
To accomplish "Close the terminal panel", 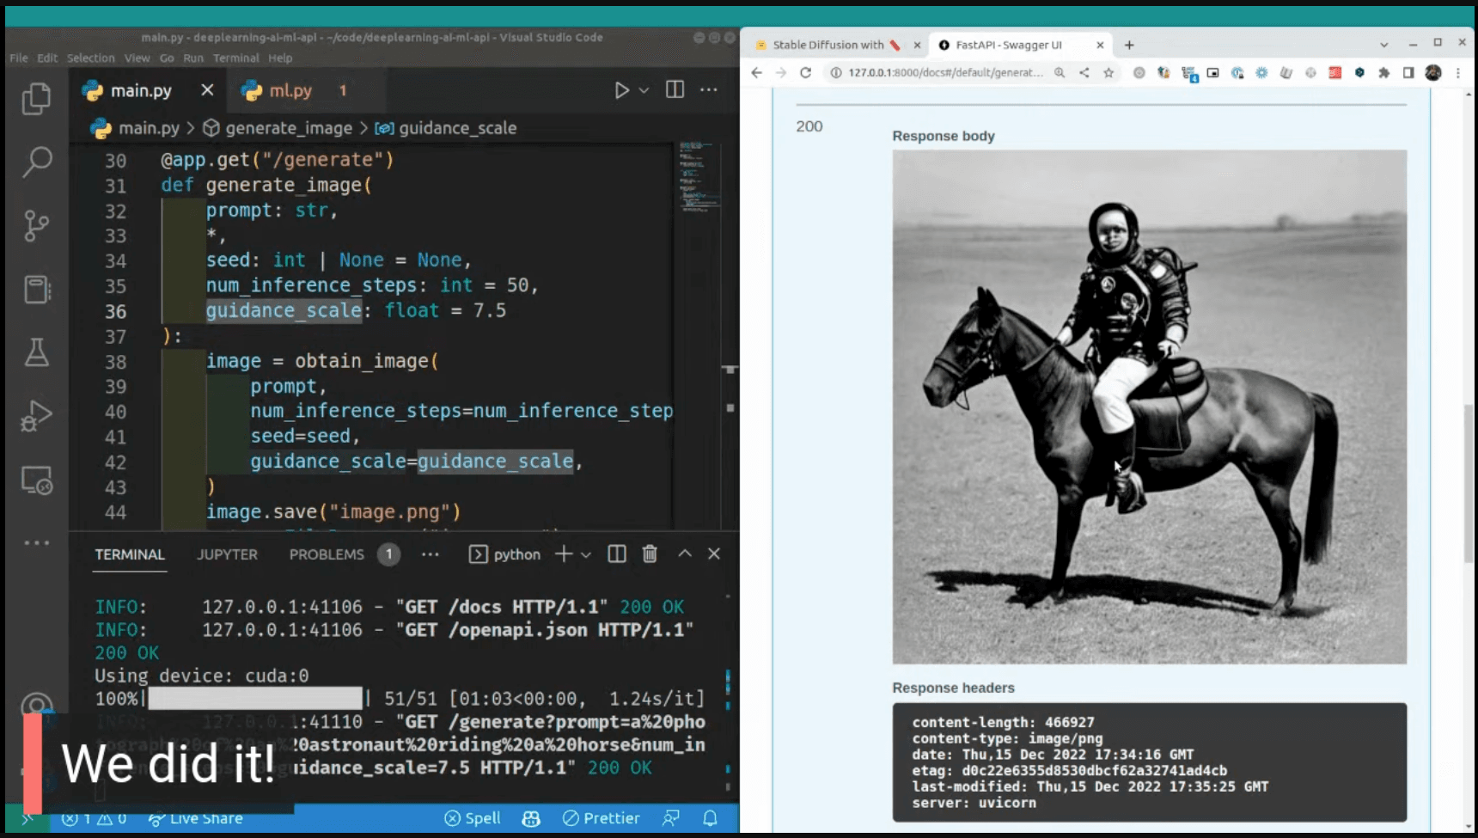I will click(x=714, y=554).
